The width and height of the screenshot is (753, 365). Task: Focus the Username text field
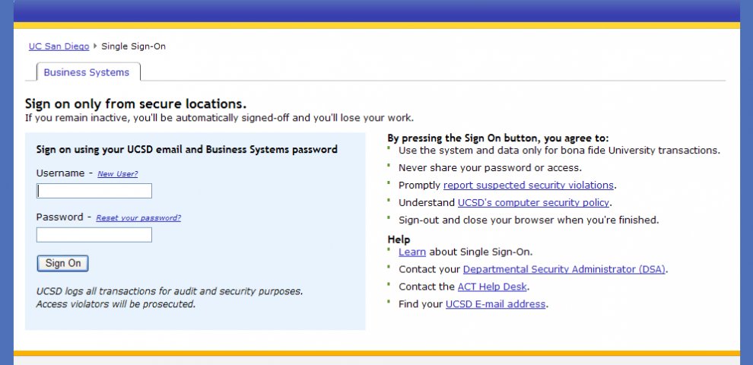point(94,191)
